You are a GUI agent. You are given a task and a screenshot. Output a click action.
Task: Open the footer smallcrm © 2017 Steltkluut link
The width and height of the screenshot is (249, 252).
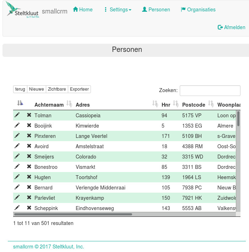pos(49,247)
